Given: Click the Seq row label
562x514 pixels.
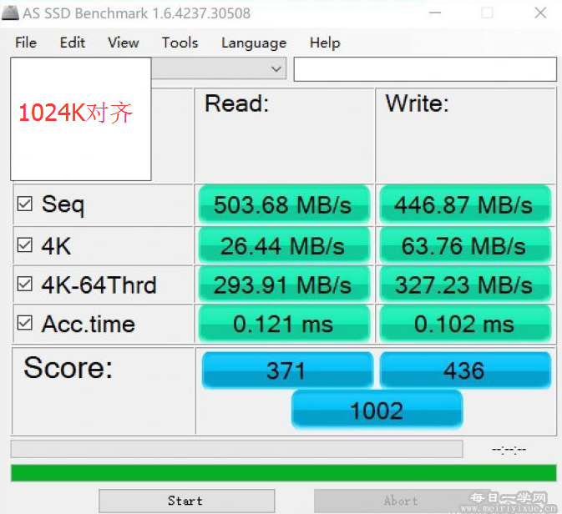Looking at the screenshot, I should click(x=63, y=204).
